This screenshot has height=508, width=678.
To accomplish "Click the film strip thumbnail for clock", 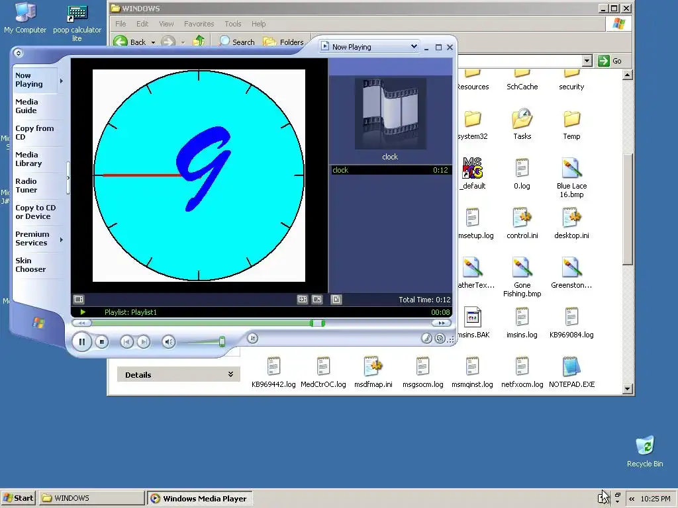I will point(391,114).
